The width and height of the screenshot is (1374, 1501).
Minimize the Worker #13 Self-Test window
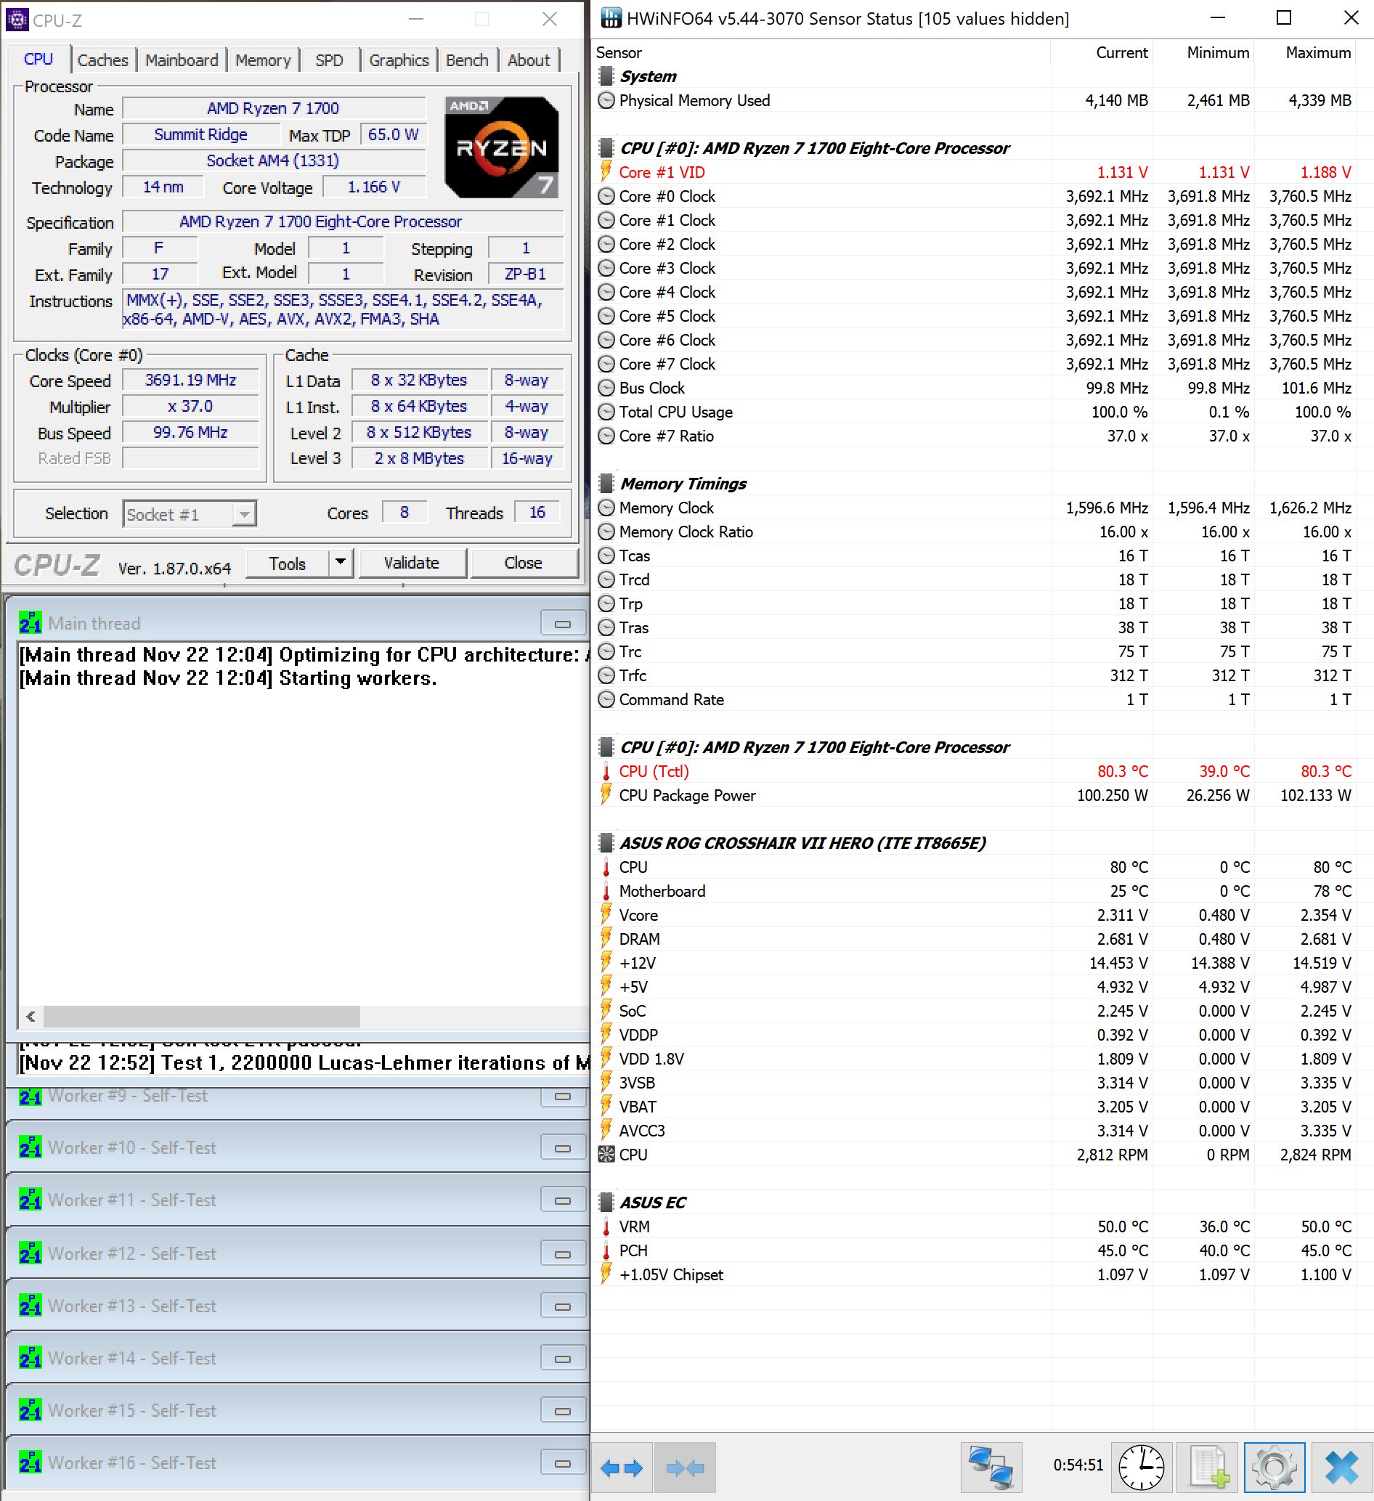coord(563,1306)
